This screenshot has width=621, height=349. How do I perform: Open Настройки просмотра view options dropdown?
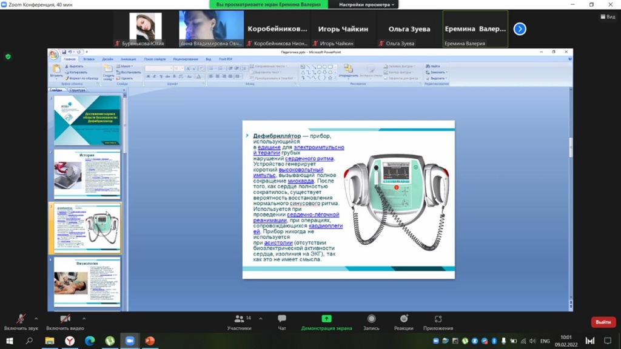click(366, 4)
